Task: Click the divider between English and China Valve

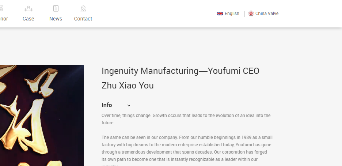Action: tap(244, 14)
